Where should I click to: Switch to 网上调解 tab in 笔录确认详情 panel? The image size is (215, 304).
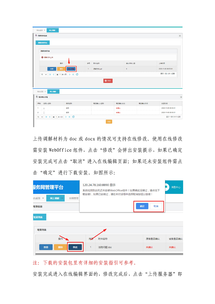click(53, 92)
